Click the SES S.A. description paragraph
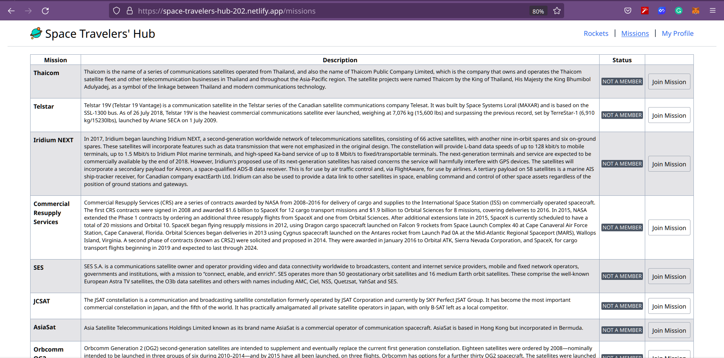The width and height of the screenshot is (724, 358). click(336, 274)
